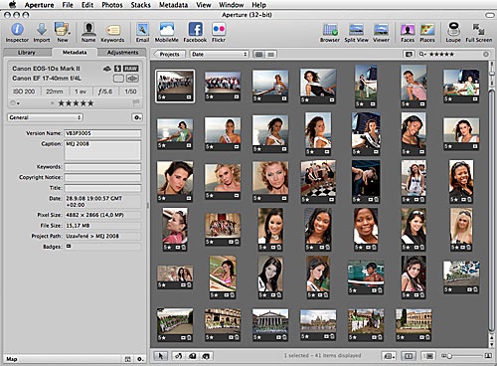497x366 pixels.
Task: Set rating using the five-star control
Action: coord(76,103)
